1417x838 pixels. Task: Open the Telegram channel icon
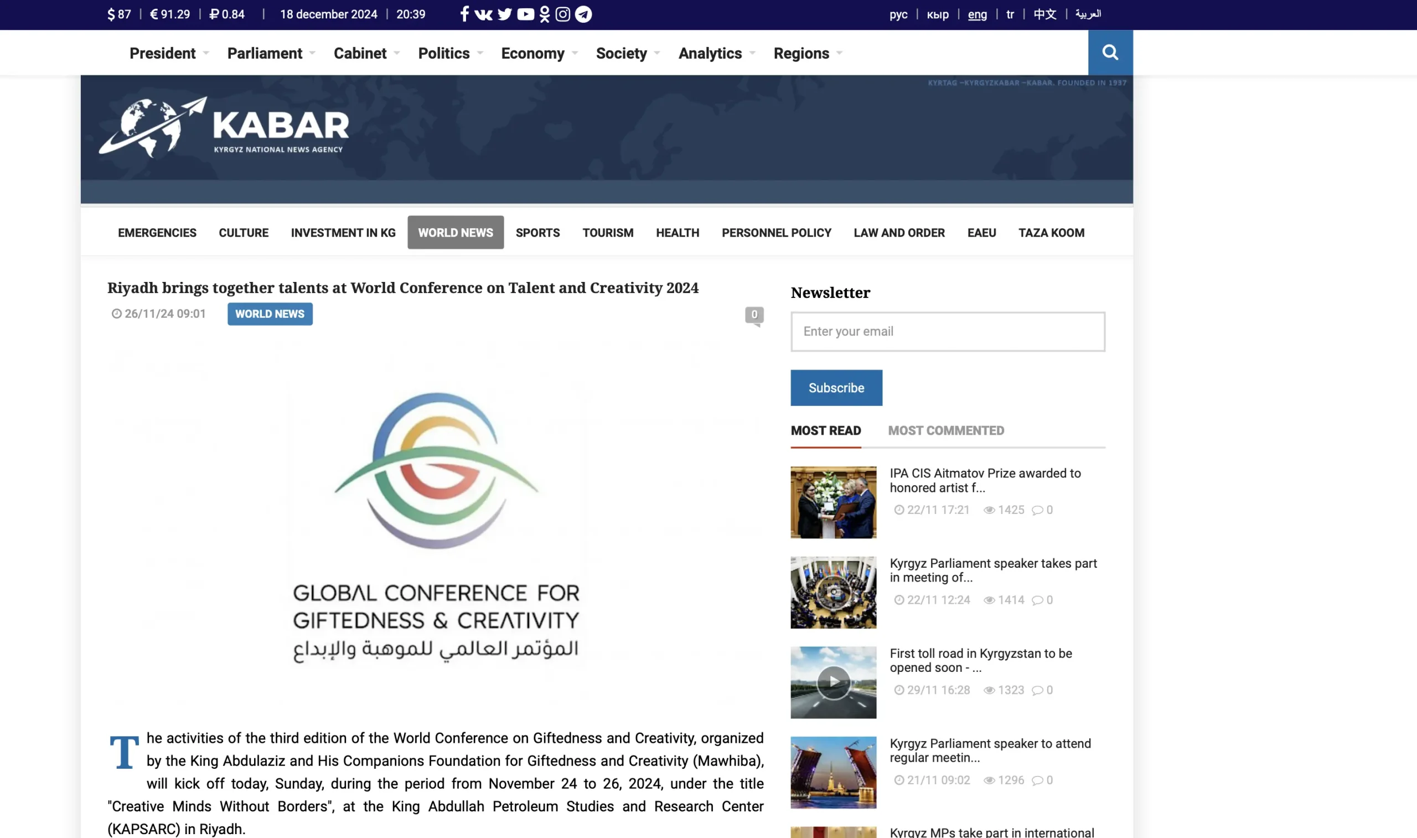pos(583,14)
